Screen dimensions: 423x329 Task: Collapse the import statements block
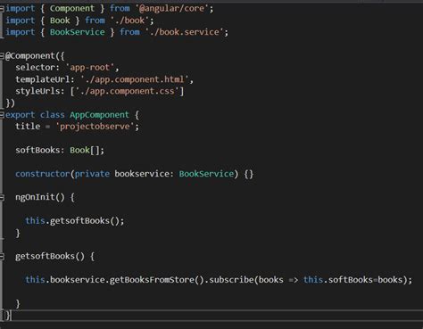pos(2,9)
